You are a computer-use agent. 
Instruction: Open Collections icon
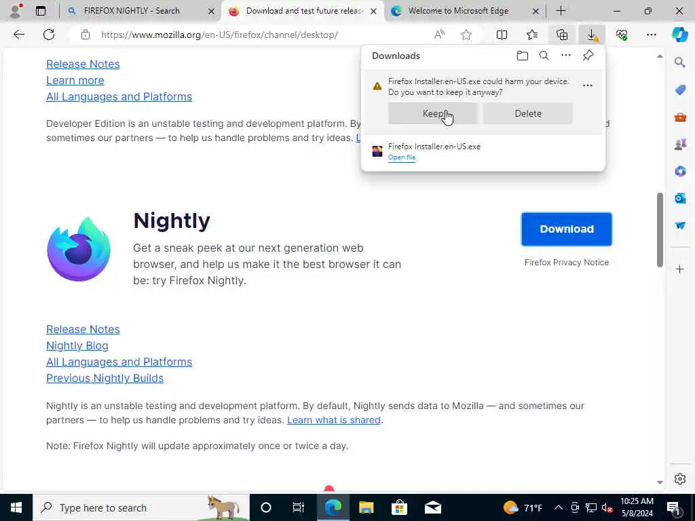pos(562,35)
